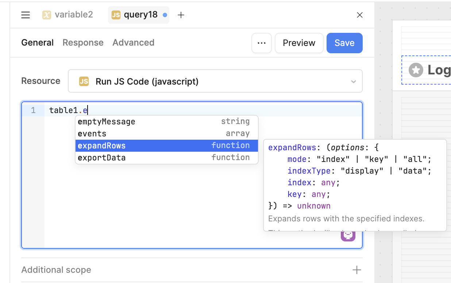Select the star Logo component icon
451x283 pixels.
pos(416,70)
